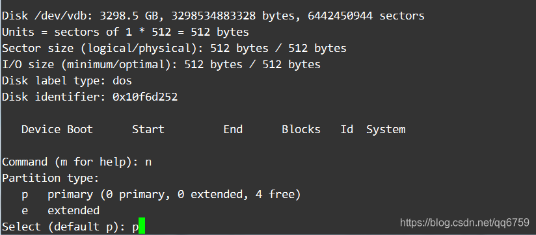This screenshot has height=235, width=536.
Task: Click the blog.csdn.net watermark link
Action: (464, 223)
